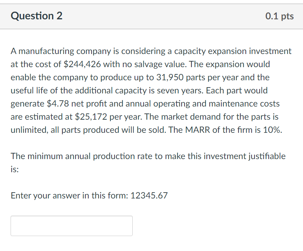
Task: Click the $244,426 cost value
Action: 82,64
